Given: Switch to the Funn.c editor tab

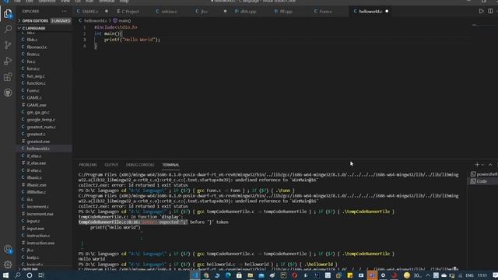Looking at the screenshot, I should click(325, 11).
